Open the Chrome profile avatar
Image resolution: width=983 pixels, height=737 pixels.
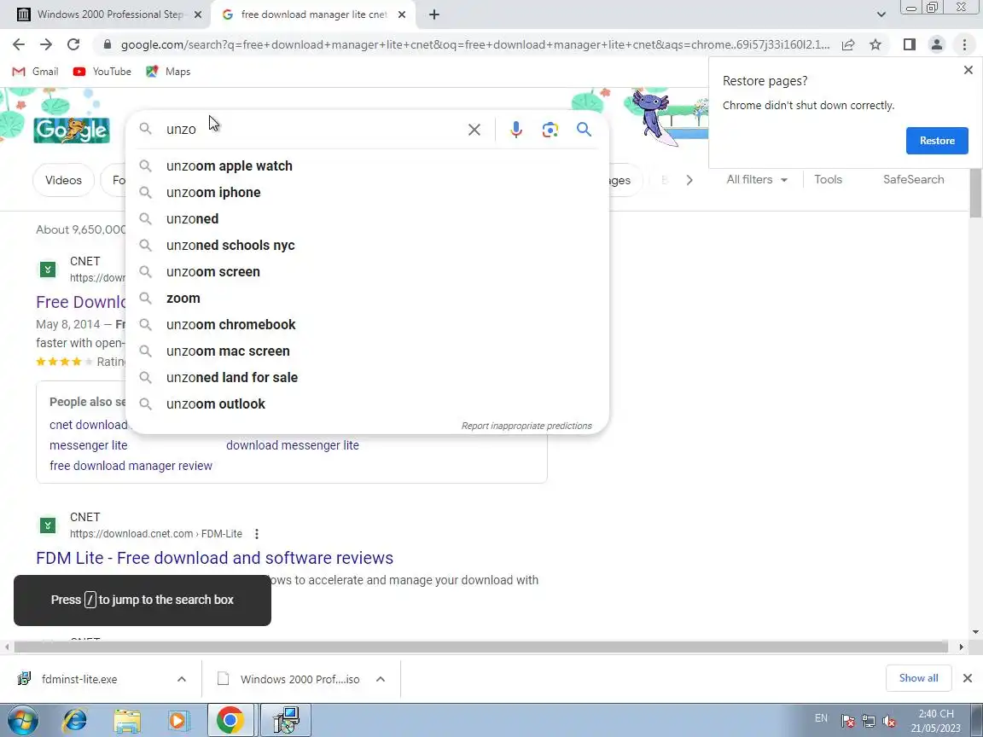(x=937, y=44)
